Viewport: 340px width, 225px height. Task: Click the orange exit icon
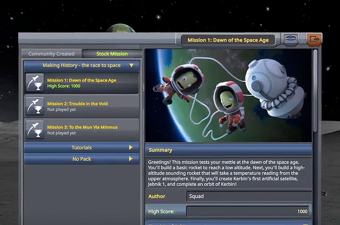(x=313, y=39)
